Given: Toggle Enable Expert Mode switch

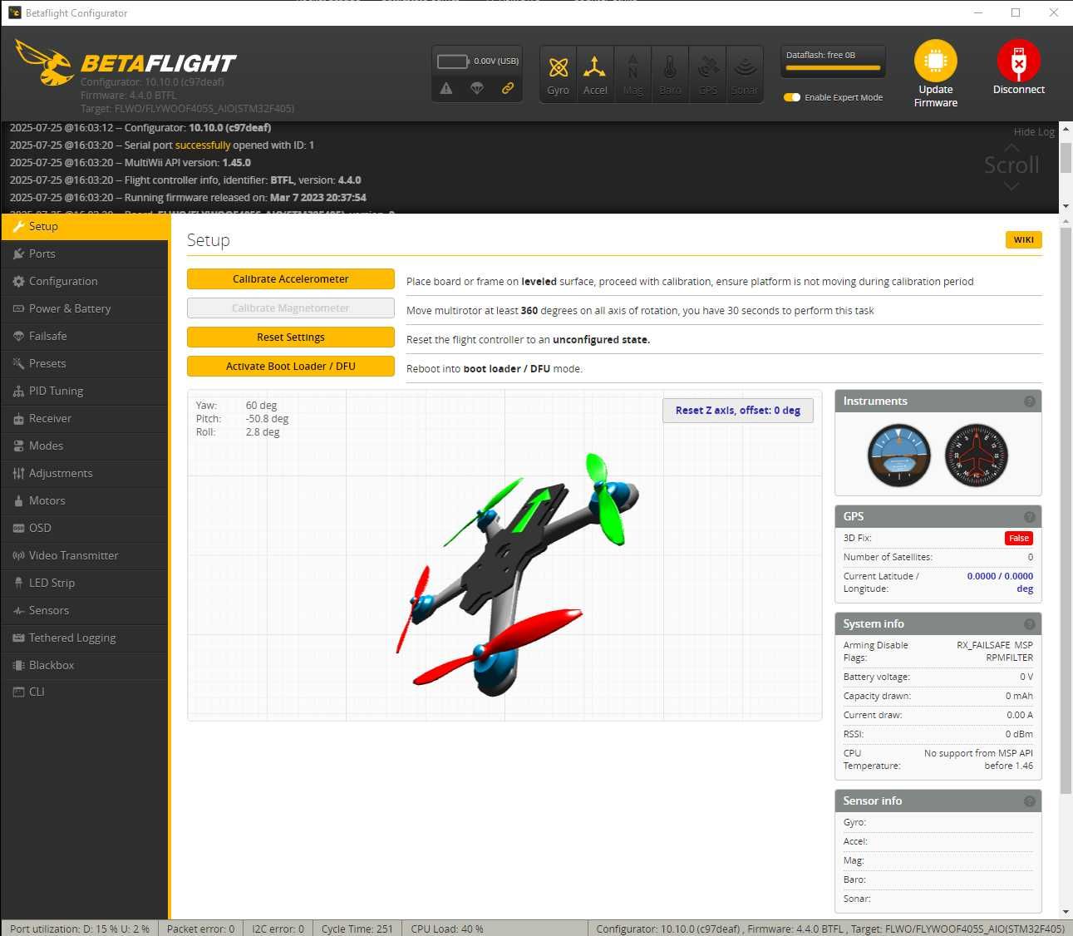Looking at the screenshot, I should [x=792, y=97].
